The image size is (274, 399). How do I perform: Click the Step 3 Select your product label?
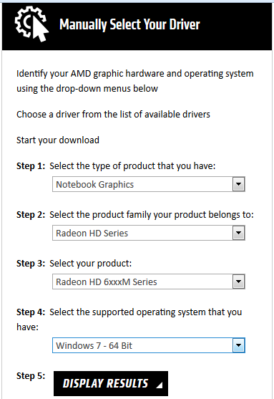pos(74,264)
